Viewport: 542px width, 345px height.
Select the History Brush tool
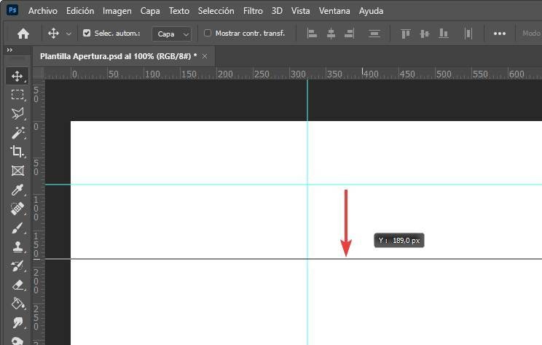(x=17, y=265)
